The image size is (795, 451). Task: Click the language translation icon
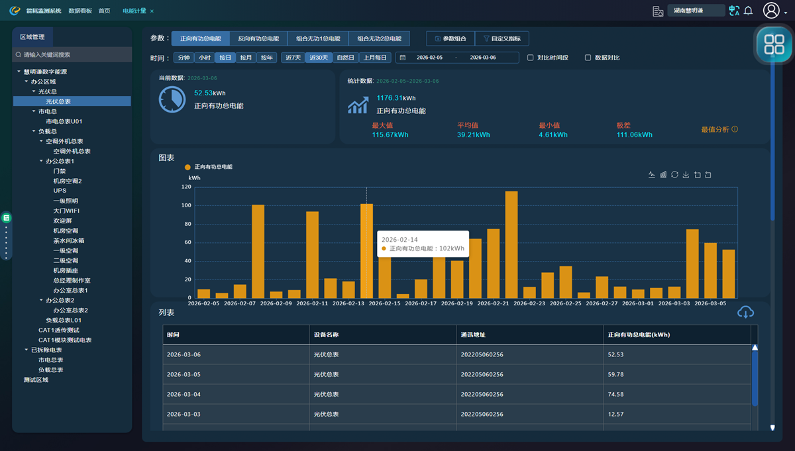[733, 11]
